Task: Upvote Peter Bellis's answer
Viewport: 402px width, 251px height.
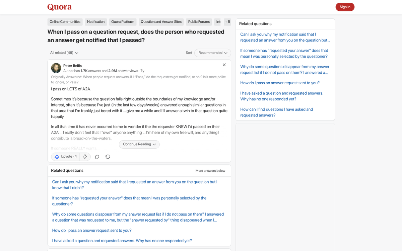Action: tap(65, 156)
